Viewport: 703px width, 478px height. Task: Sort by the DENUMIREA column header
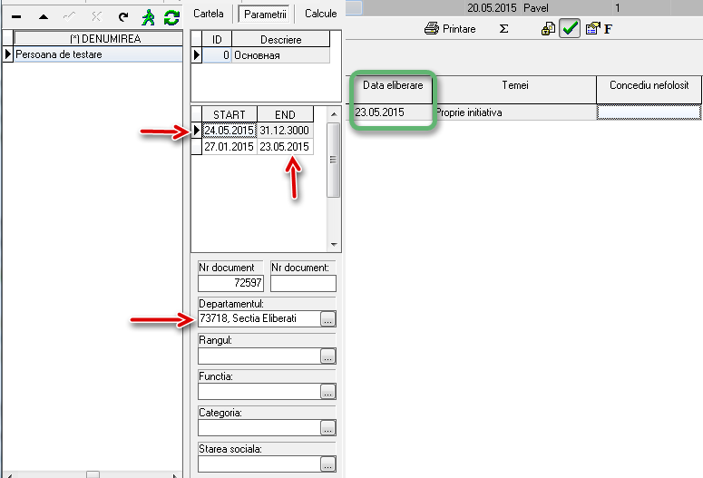(98, 39)
